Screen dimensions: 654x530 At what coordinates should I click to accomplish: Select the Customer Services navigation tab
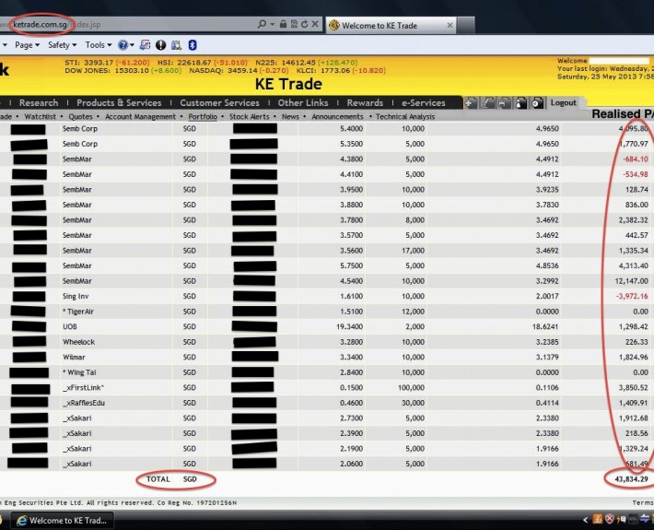(x=219, y=103)
